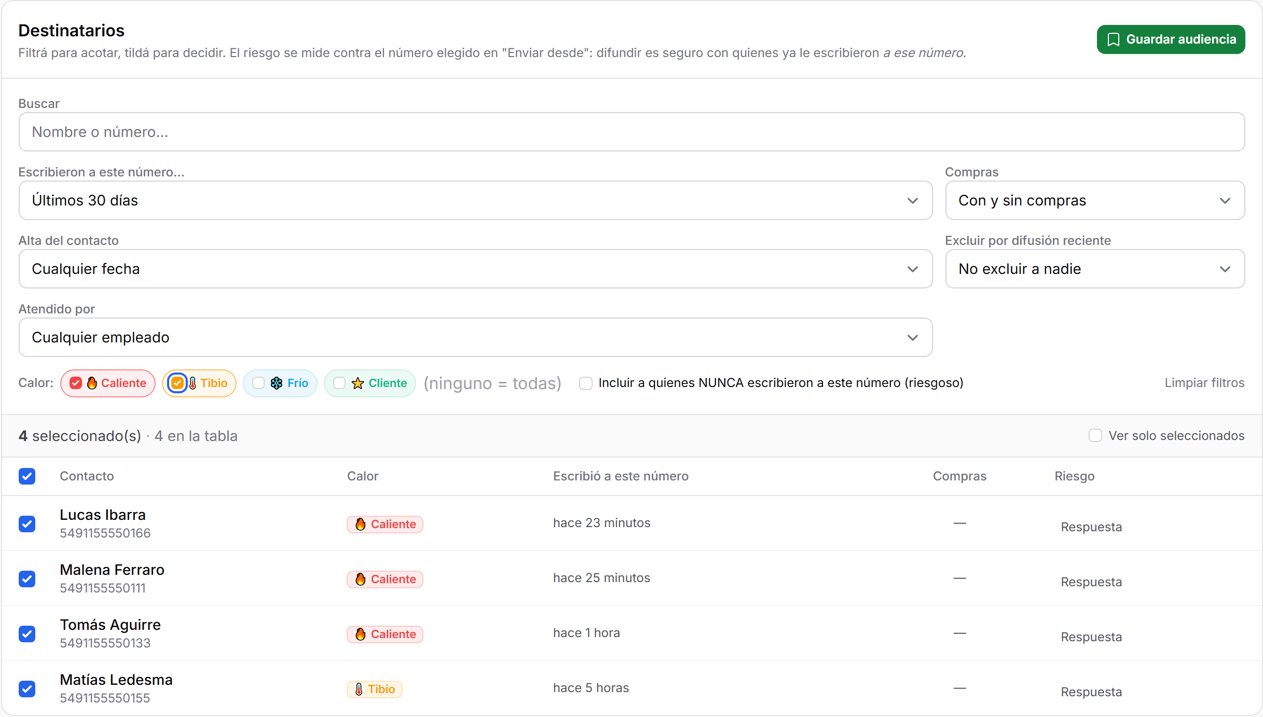Click the Escribió a este número column header

tap(621, 476)
